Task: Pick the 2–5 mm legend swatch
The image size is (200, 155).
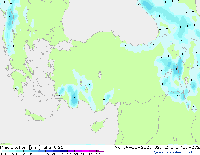Action: (x=27, y=151)
